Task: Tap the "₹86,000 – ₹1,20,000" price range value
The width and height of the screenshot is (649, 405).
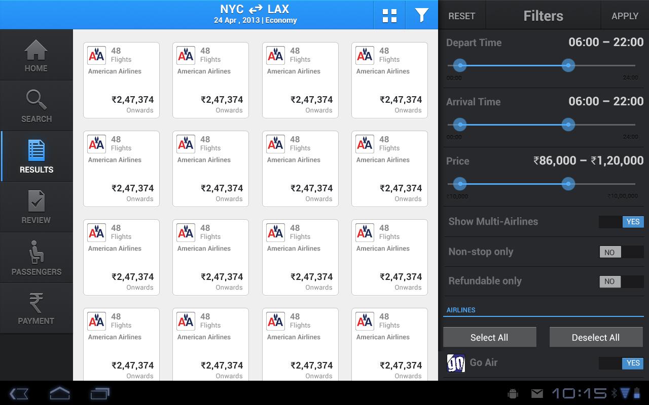Action: point(588,161)
